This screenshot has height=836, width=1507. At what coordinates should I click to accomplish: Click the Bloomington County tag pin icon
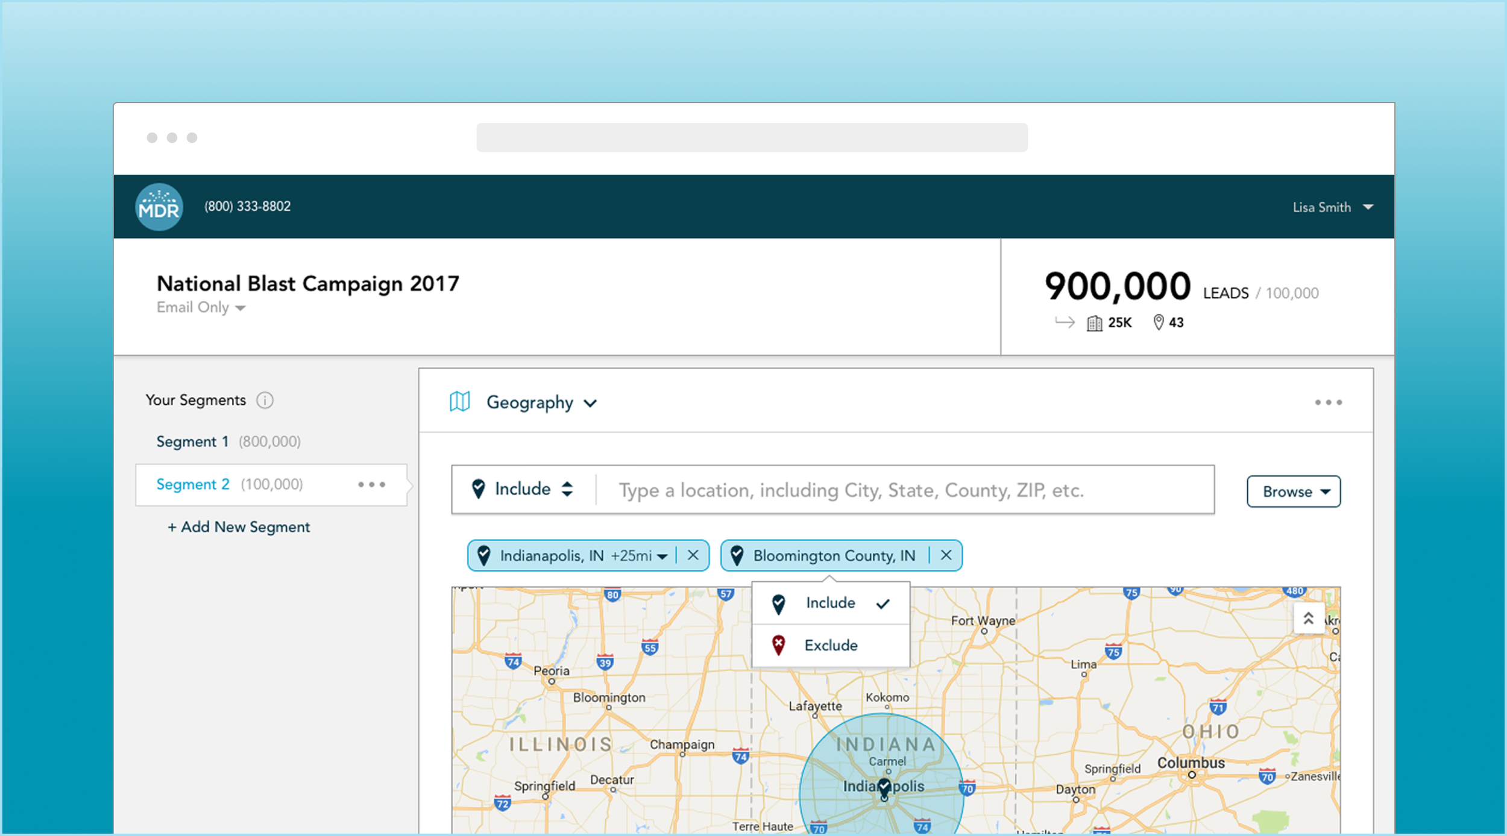[737, 555]
